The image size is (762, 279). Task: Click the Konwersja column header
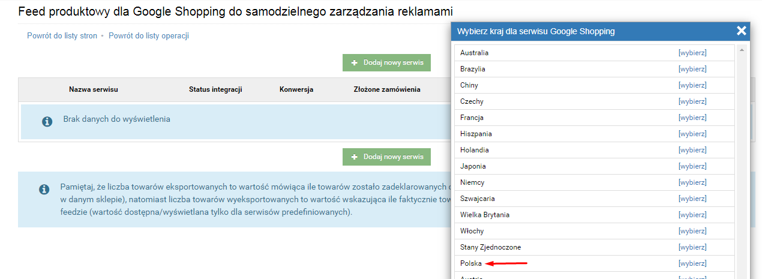coord(296,89)
